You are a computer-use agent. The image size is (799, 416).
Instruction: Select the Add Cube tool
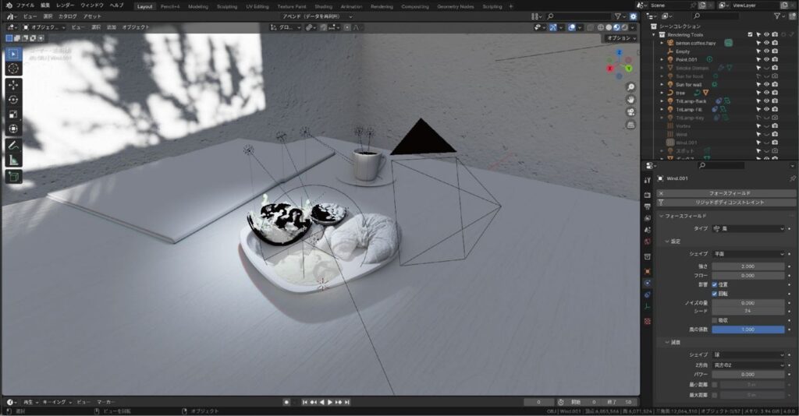pyautogui.click(x=13, y=177)
